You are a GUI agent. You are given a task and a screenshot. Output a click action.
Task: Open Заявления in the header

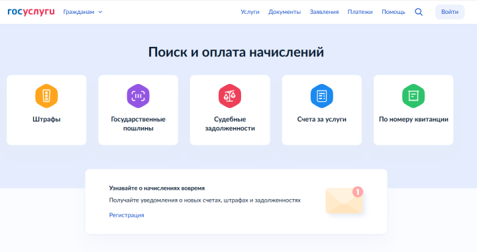point(324,12)
